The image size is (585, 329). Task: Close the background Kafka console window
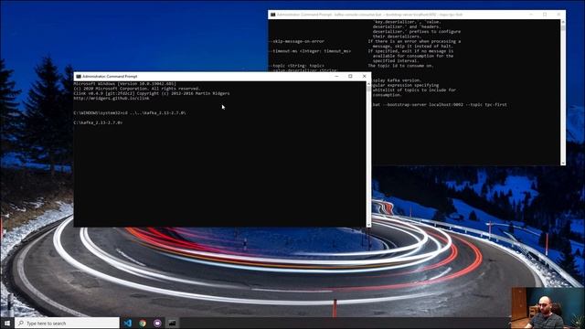coord(558,15)
